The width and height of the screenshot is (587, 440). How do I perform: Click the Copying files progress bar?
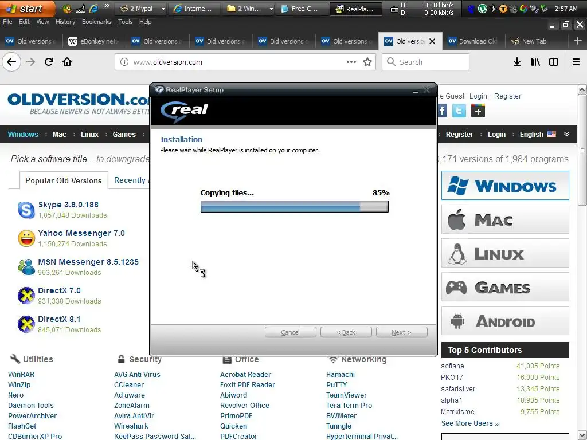295,206
